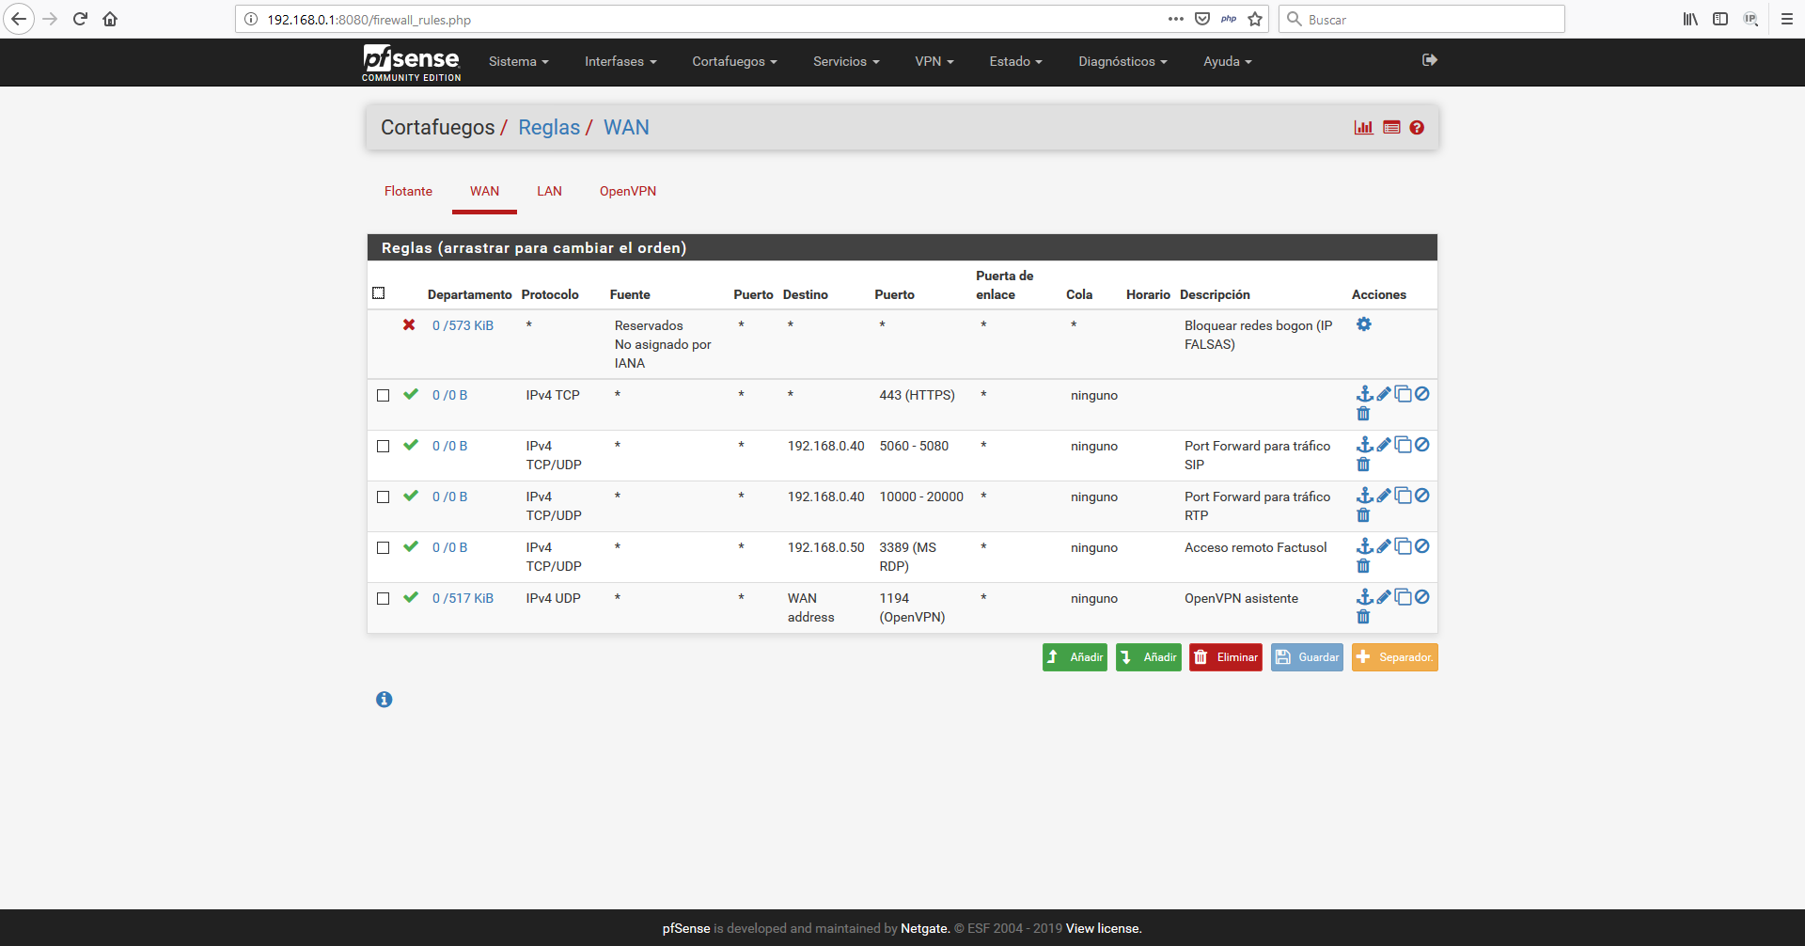Click the Reglas breadcrumb link

click(x=549, y=128)
